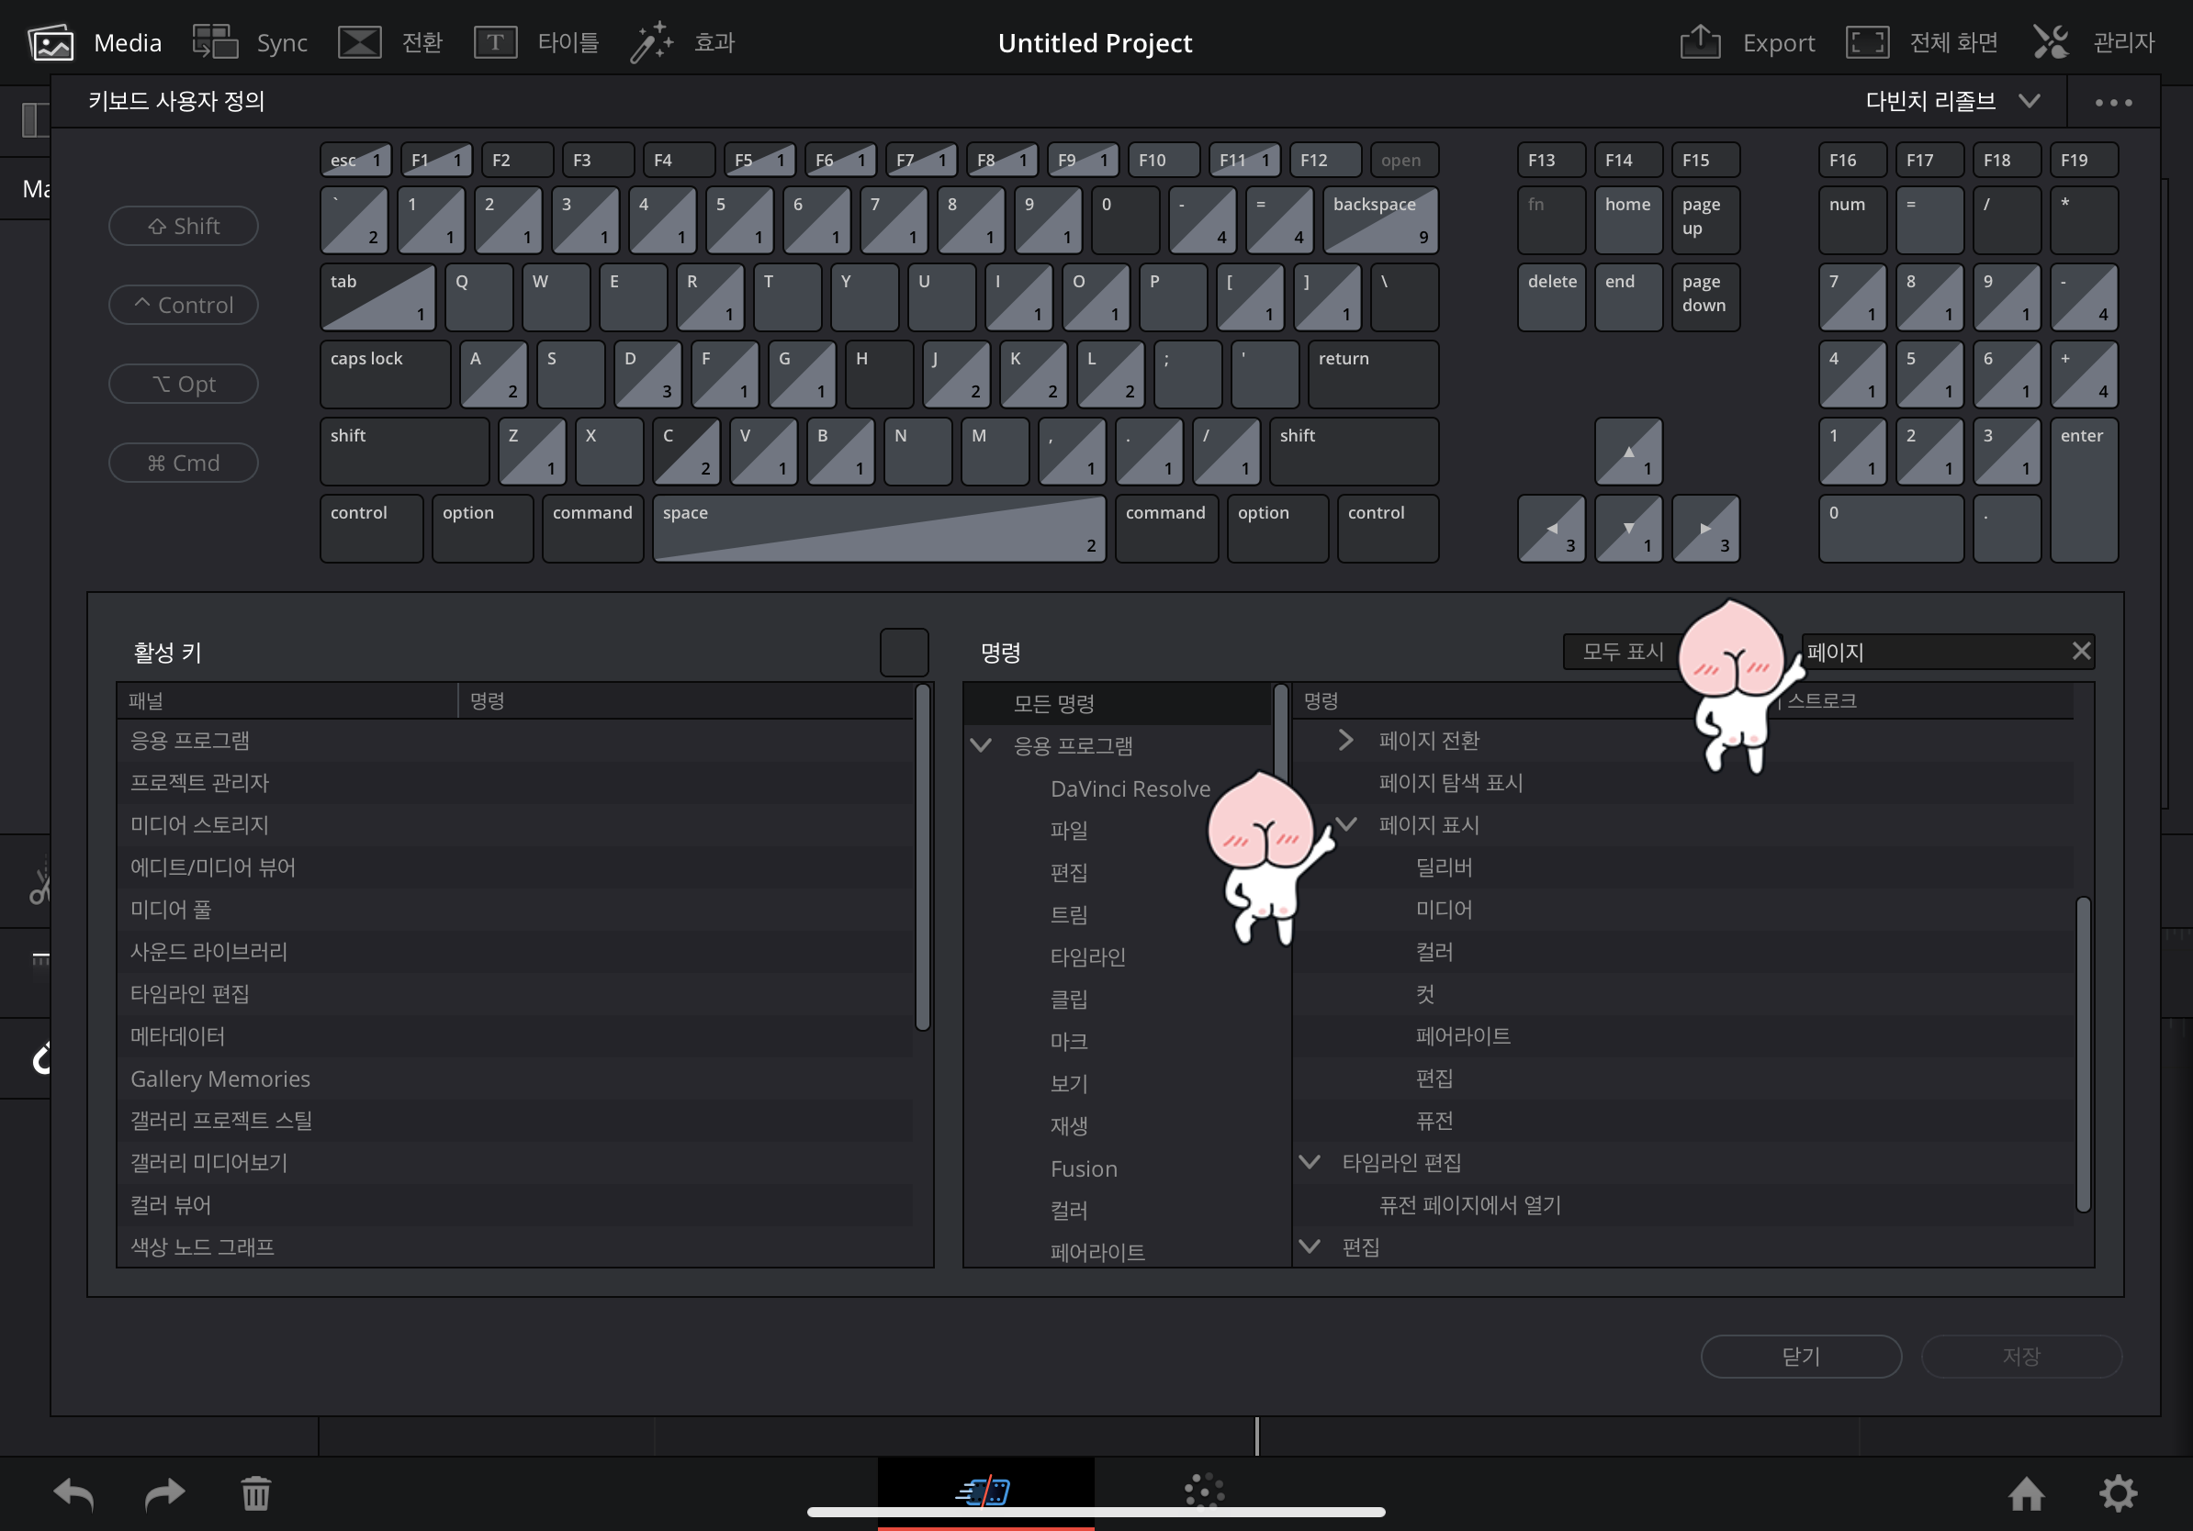Toggle the Shift modifier key button
Screen dimensions: 2193x1531
point(184,226)
